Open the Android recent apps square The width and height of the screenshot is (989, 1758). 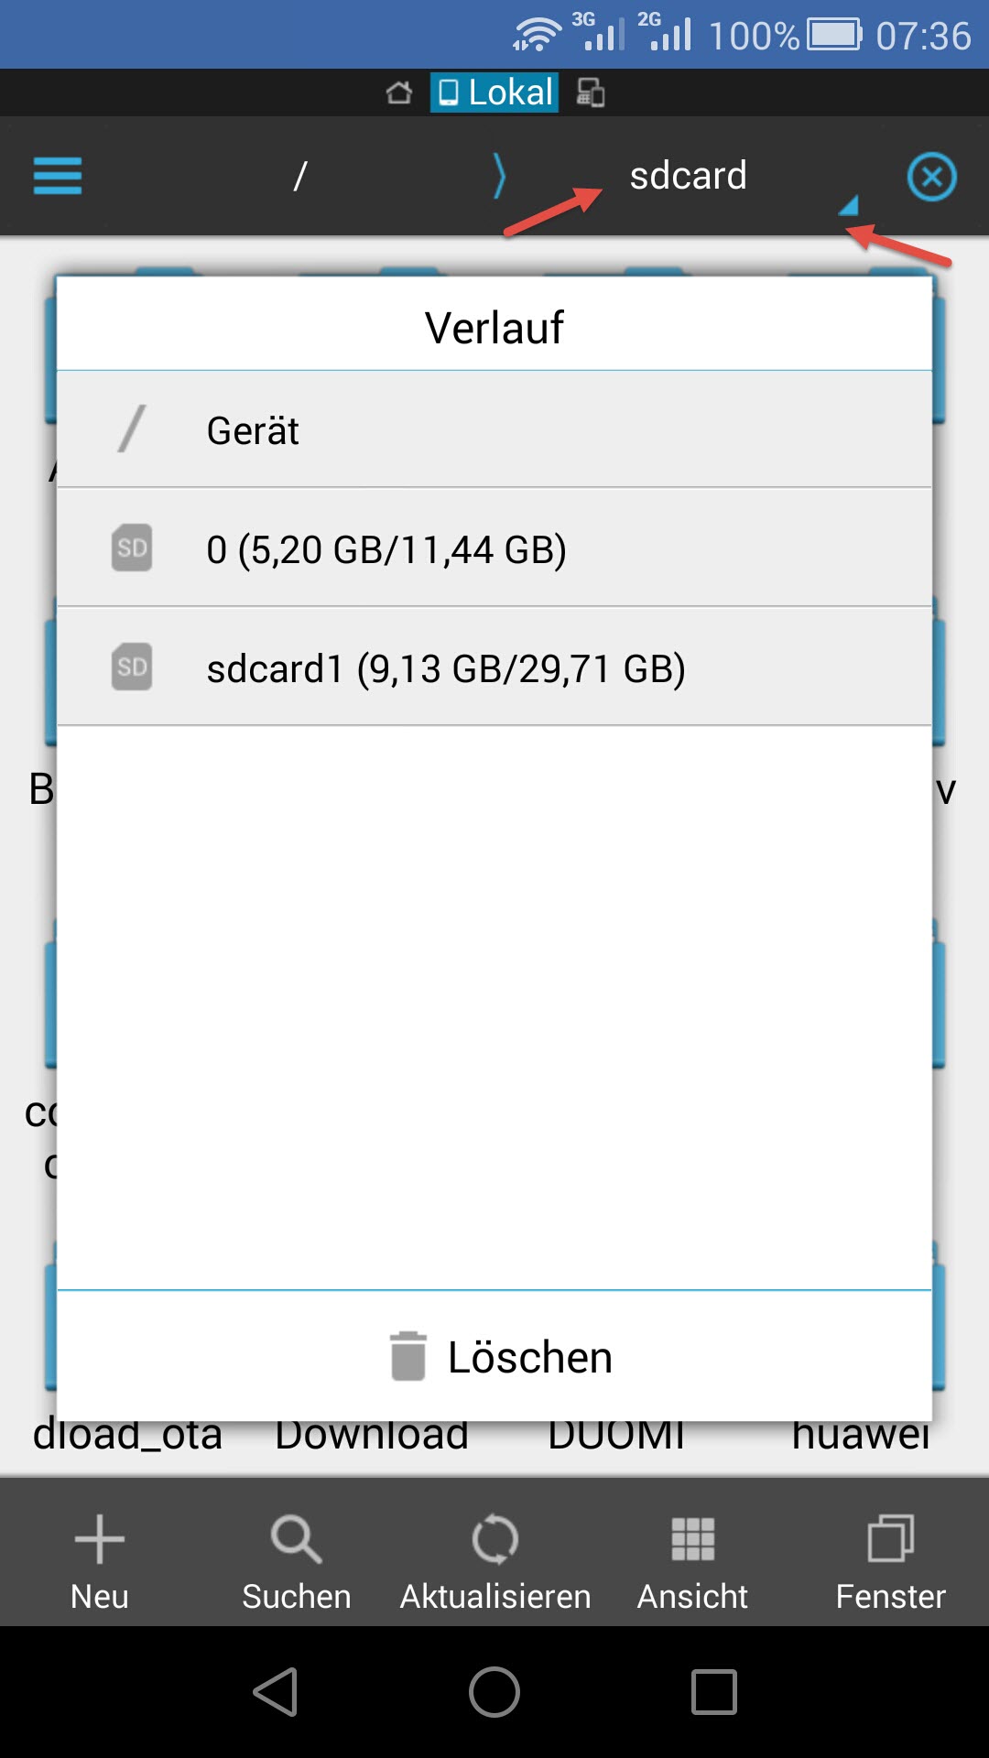713,1691
